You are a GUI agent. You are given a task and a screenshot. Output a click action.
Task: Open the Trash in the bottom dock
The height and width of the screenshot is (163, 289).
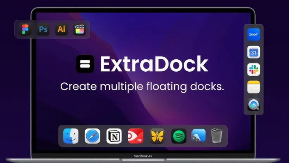[216, 136]
